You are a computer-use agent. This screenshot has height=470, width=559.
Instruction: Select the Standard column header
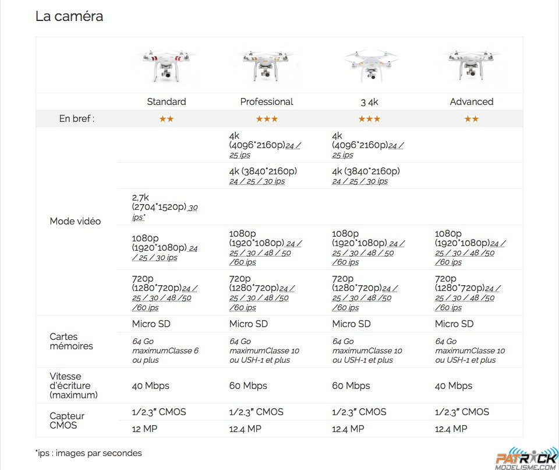coord(166,102)
